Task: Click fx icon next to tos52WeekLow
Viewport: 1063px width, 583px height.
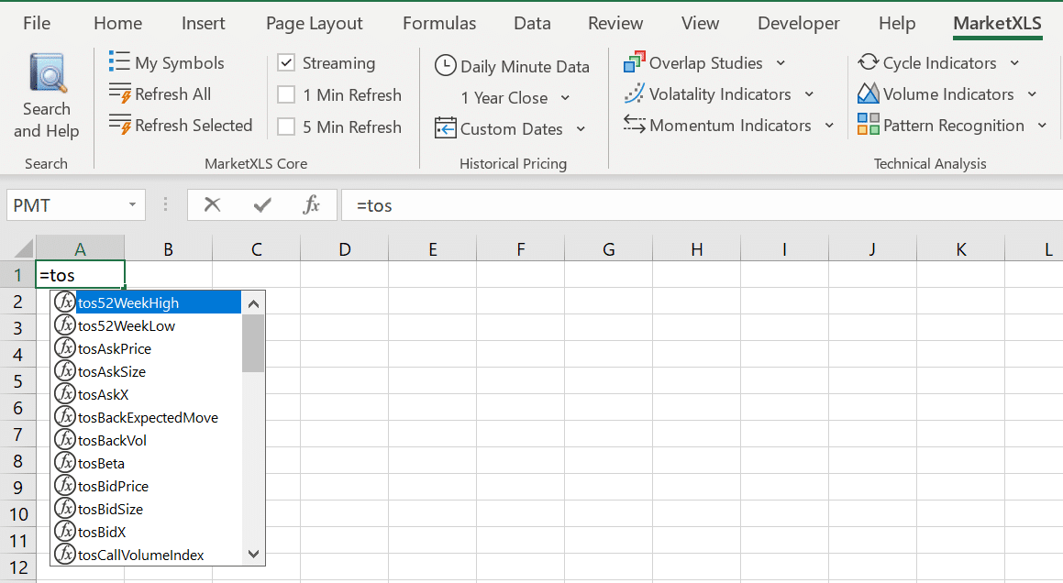Action: pos(65,325)
